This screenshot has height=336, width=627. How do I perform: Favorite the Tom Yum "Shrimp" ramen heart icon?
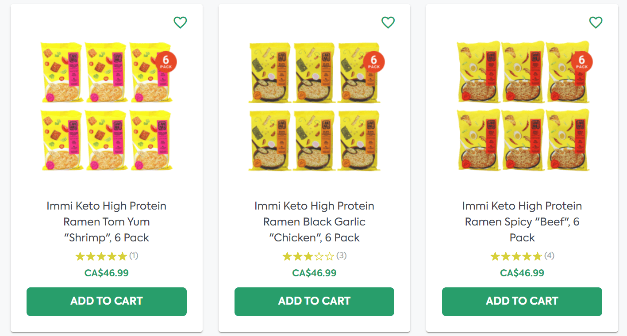click(x=180, y=23)
